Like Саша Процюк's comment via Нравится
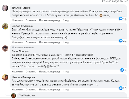The image size is (129, 99). point(17,72)
